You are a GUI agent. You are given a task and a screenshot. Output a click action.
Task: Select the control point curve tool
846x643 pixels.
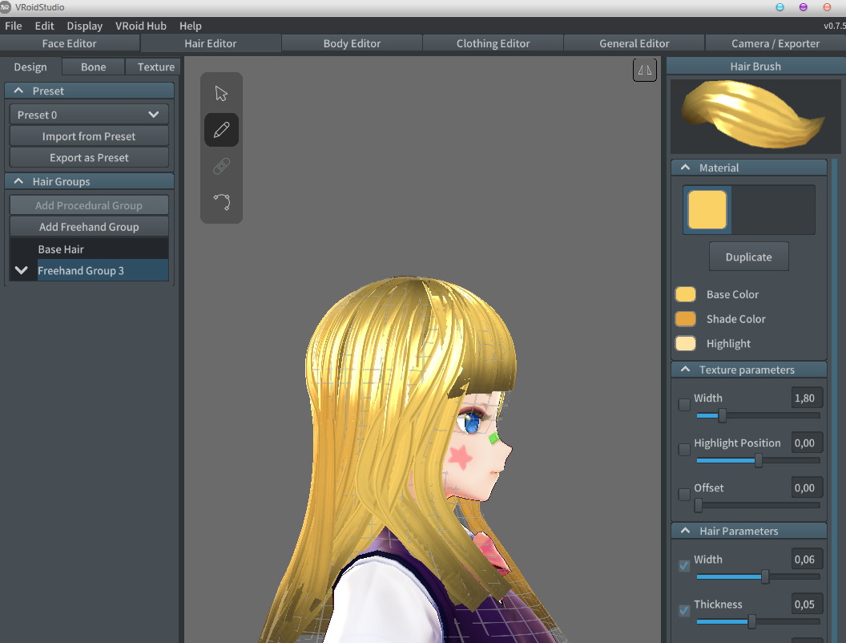tap(221, 202)
